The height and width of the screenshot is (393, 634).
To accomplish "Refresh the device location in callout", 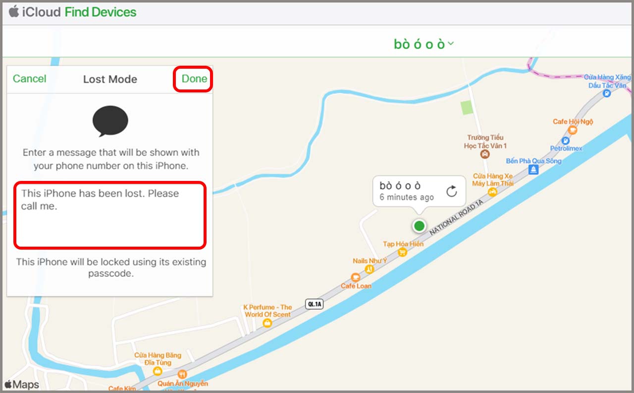I will (451, 191).
